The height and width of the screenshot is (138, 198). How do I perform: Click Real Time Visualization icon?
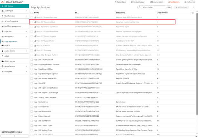[3, 26]
